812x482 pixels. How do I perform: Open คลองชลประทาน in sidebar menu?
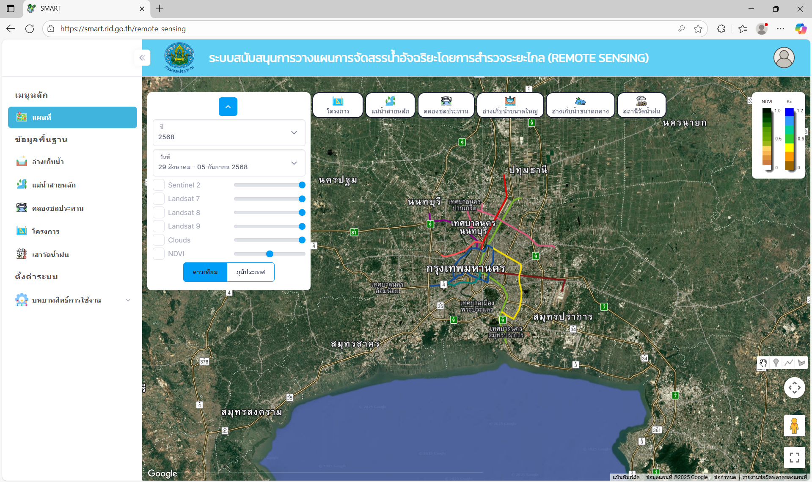[58, 208]
